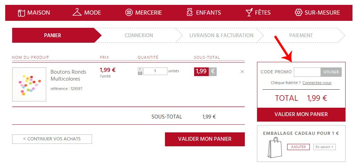Image resolution: width=357 pixels, height=164 pixels.
Task: Click the Enfants teddy bear icon
Action: [x=189, y=12]
